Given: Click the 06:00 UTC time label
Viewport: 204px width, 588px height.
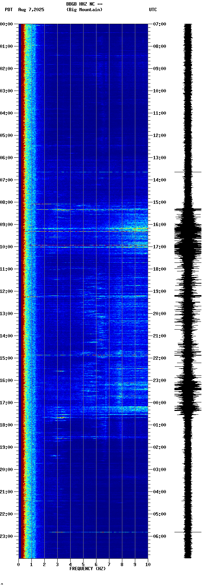Looking at the screenshot, I should pyautogui.click(x=160, y=536).
